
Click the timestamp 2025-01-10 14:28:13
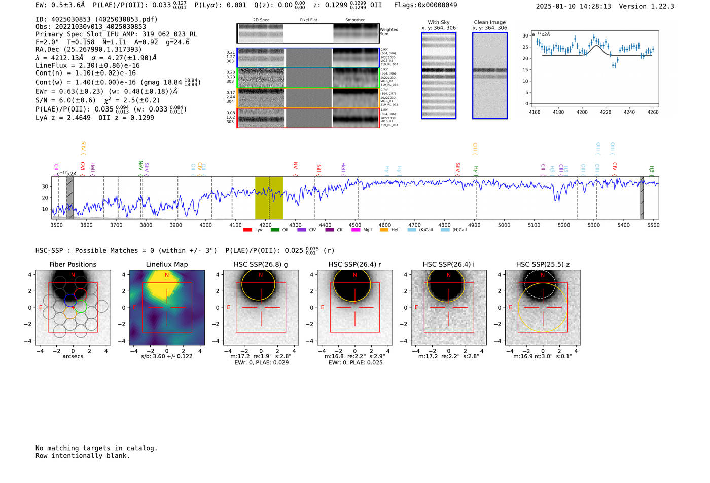point(574,6)
